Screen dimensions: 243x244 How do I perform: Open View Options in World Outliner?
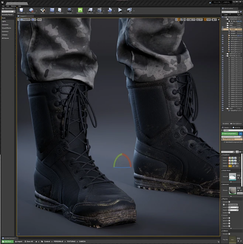(236, 123)
